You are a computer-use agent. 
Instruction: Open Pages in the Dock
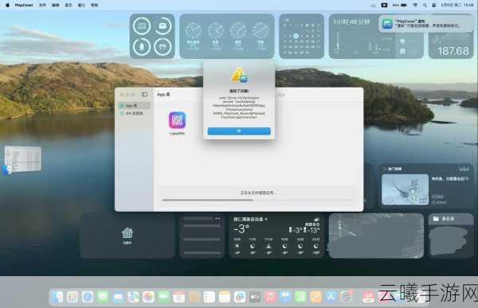coord(316,297)
